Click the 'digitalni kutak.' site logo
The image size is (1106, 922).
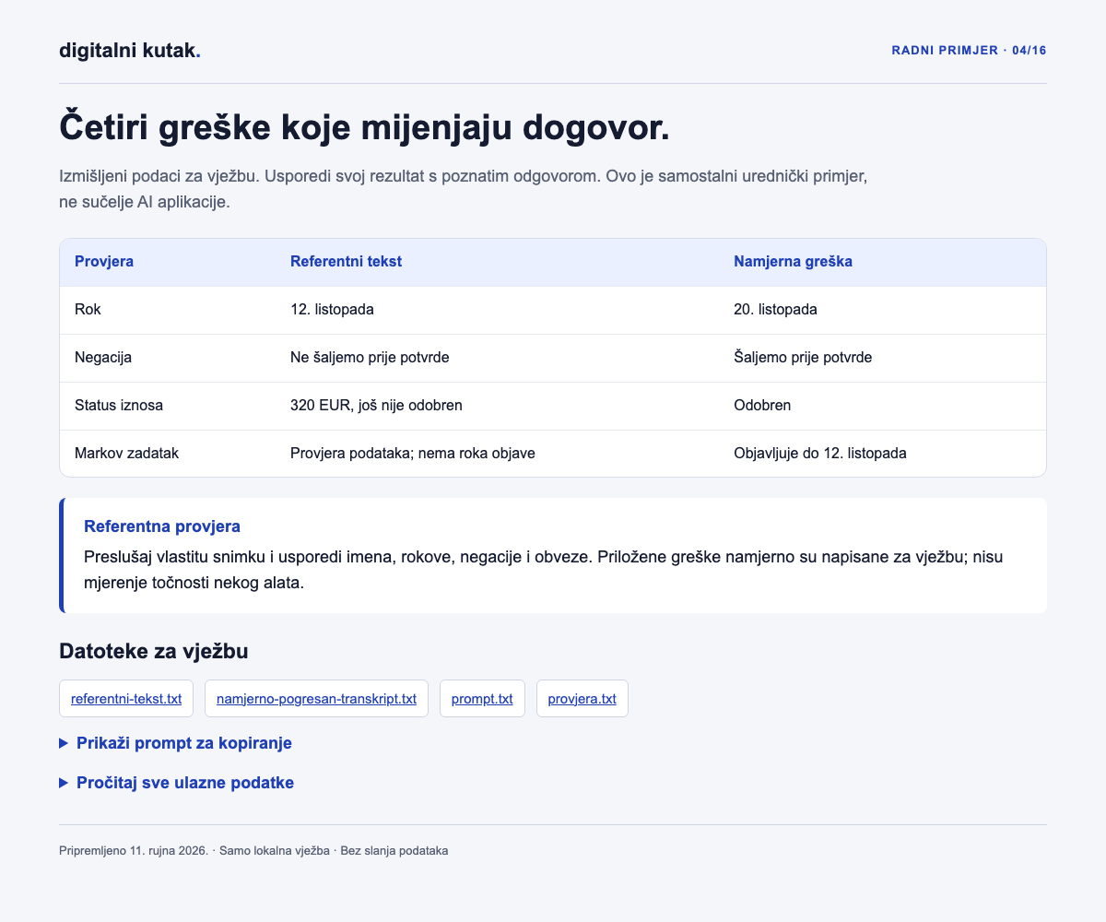pos(130,51)
